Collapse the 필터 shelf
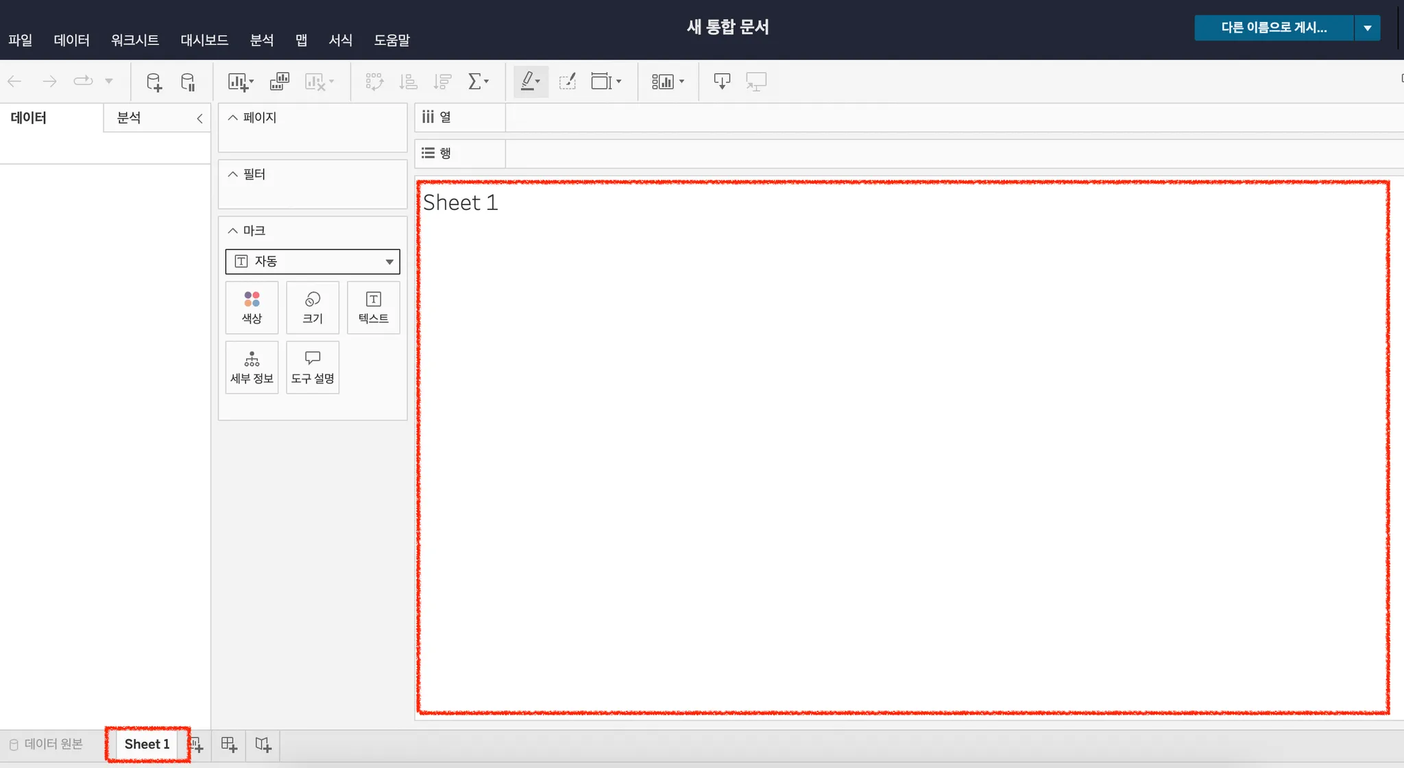 [233, 174]
